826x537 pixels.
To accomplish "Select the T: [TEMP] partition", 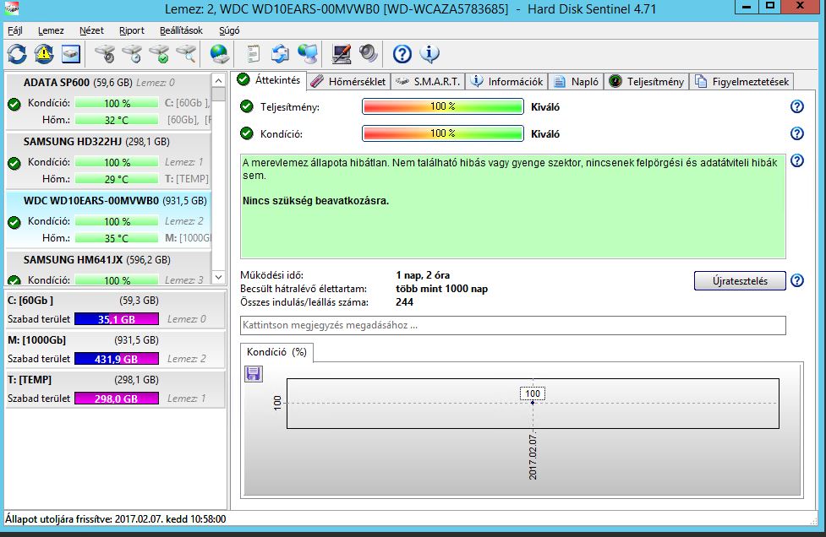I will pyautogui.click(x=115, y=388).
